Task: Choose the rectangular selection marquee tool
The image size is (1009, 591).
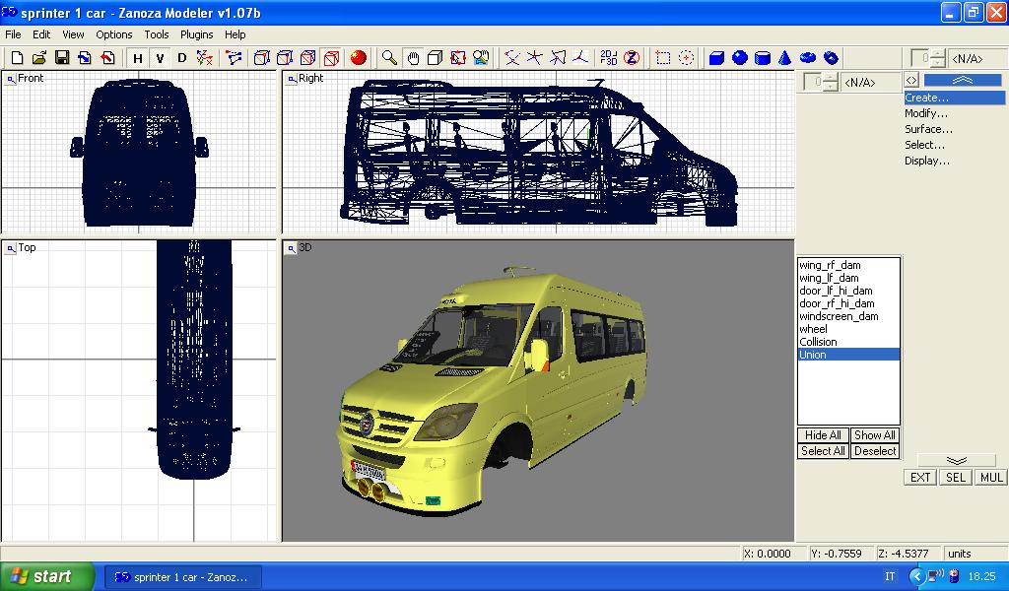Action: 663,58
